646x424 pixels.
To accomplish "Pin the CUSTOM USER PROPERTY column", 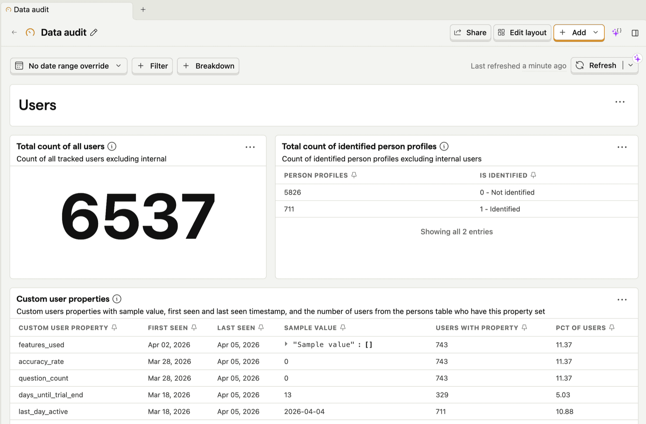I will click(114, 328).
